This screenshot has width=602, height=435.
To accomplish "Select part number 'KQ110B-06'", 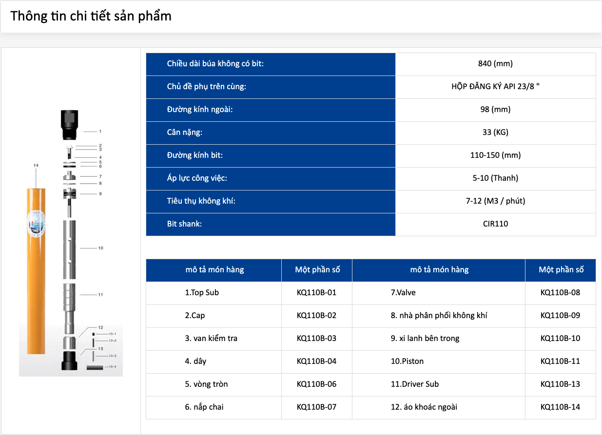I will (317, 384).
